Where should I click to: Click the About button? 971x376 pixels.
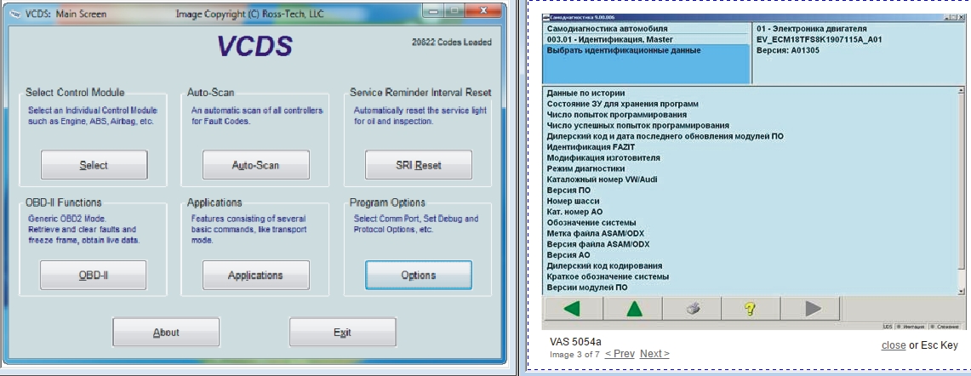[x=166, y=333]
